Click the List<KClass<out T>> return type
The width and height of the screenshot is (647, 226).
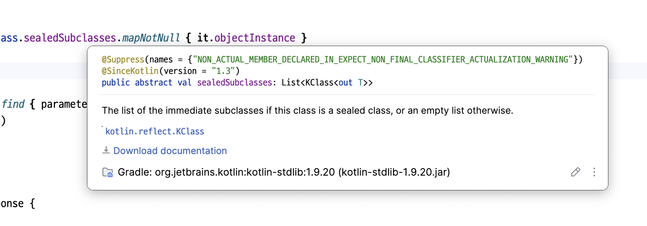(327, 82)
